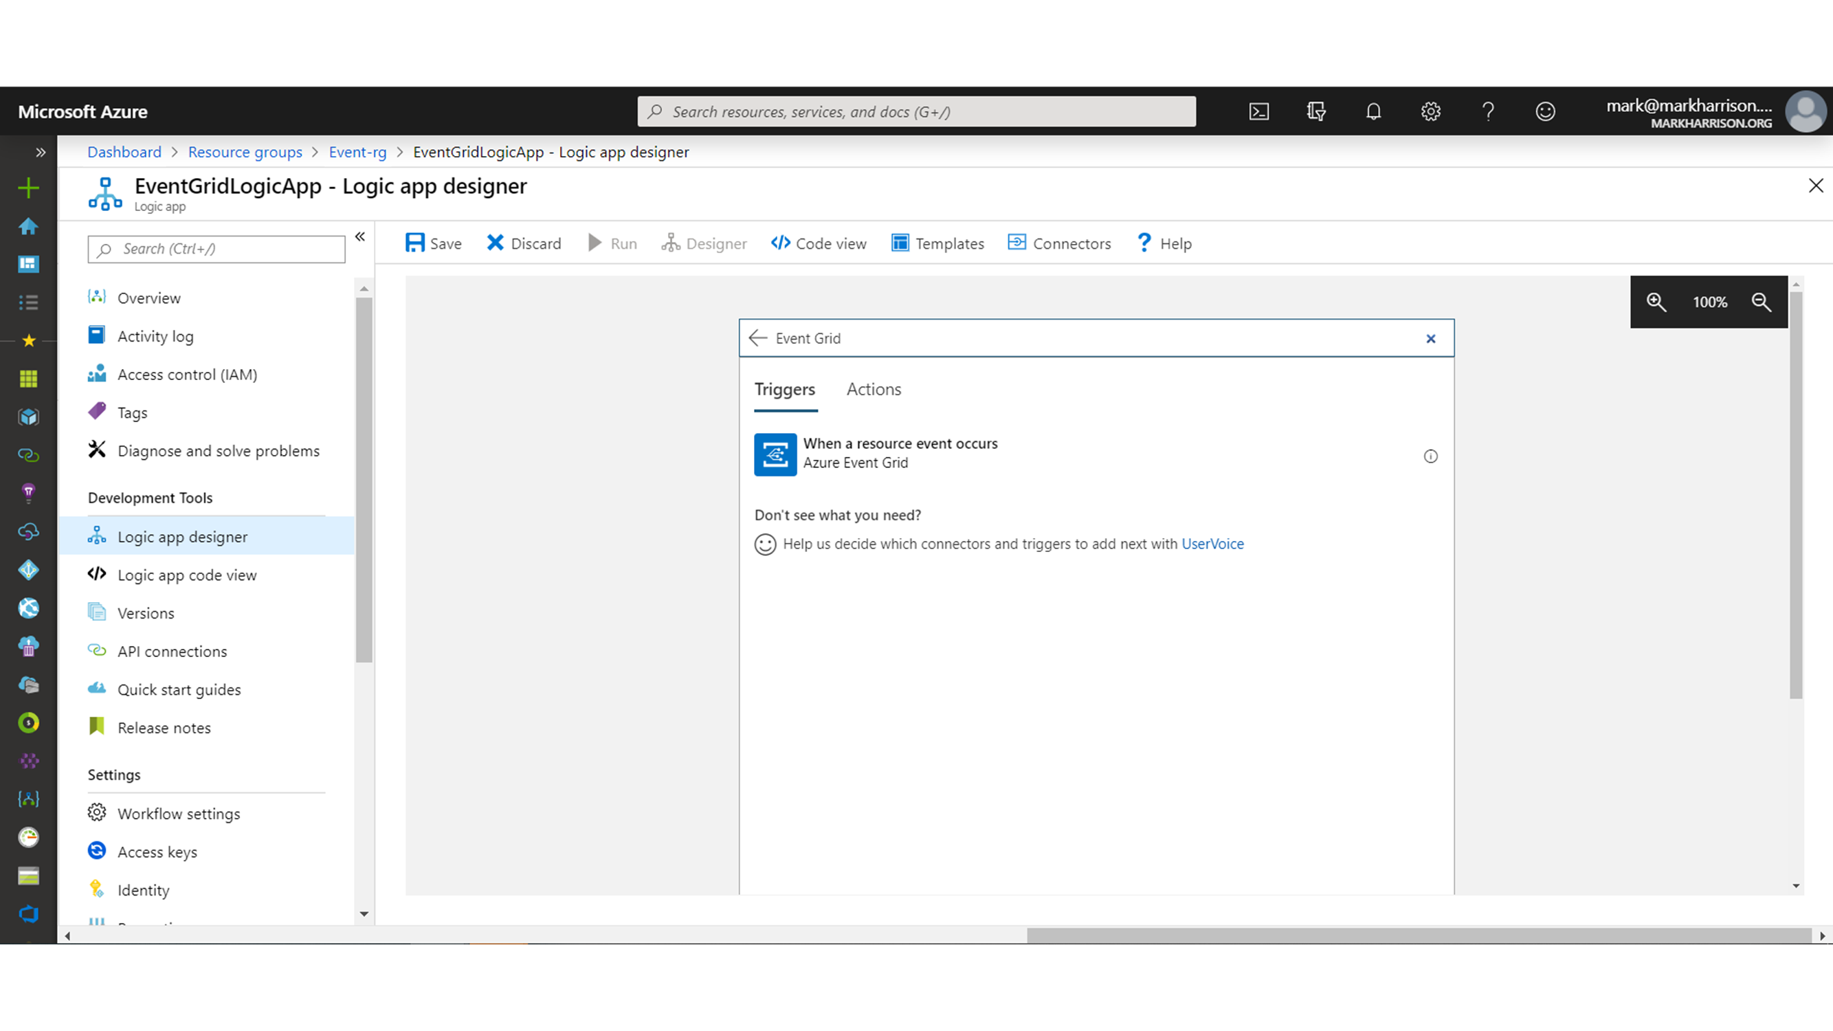Select When a resource event occurs trigger
Image resolution: width=1833 pixels, height=1031 pixels.
[x=900, y=453]
